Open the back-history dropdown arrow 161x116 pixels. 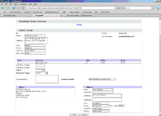tap(5, 8)
